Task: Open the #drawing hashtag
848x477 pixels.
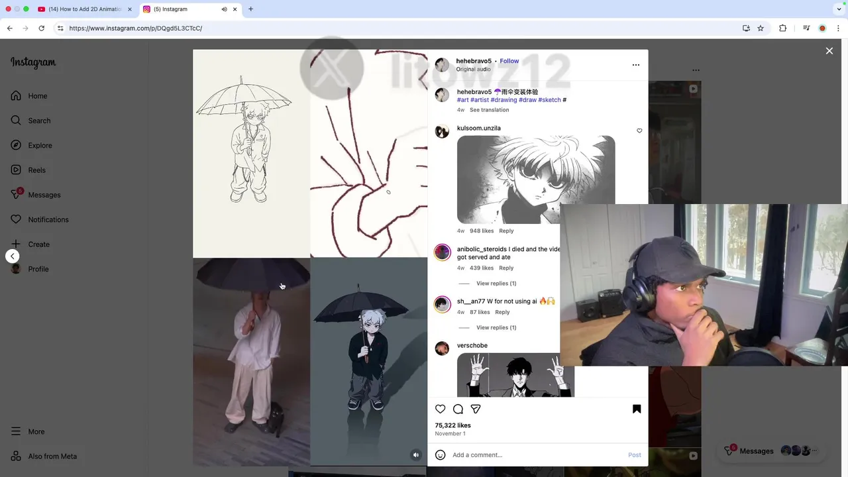Action: point(503,100)
